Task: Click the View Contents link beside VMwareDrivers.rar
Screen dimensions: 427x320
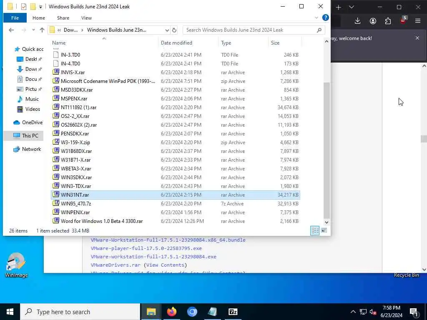Action: pos(165,265)
